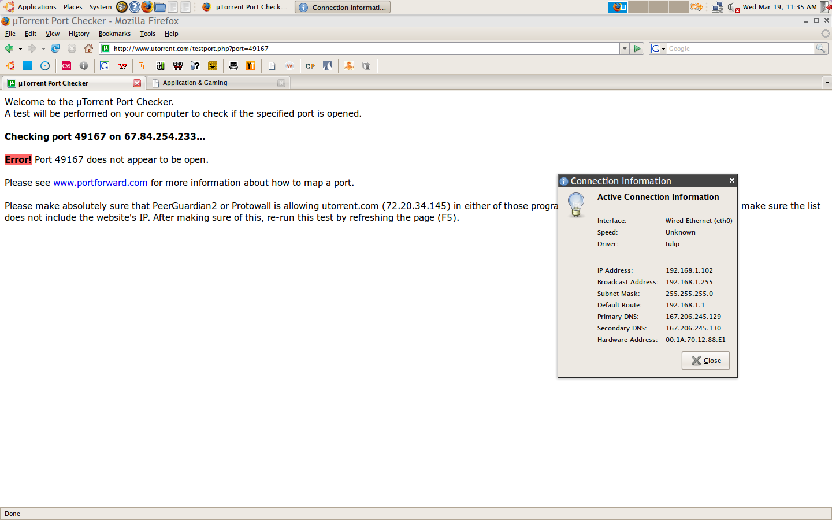The height and width of the screenshot is (520, 832).
Task: Close the Application & Gaming tab
Action: [x=281, y=83]
